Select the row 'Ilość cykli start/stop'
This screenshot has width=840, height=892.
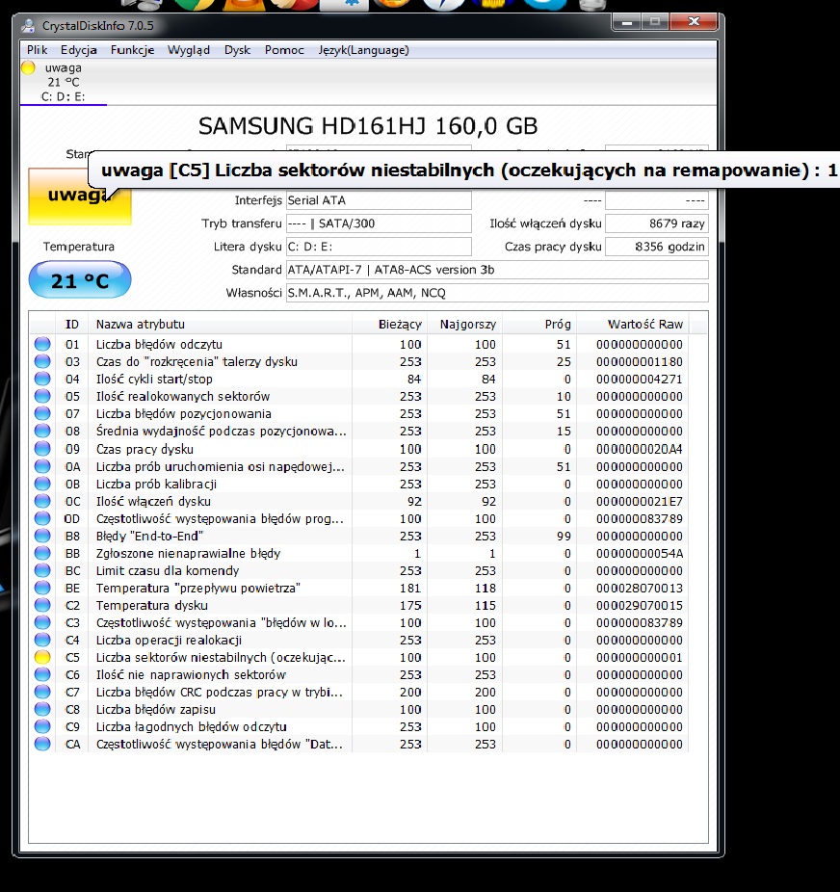[x=358, y=379]
